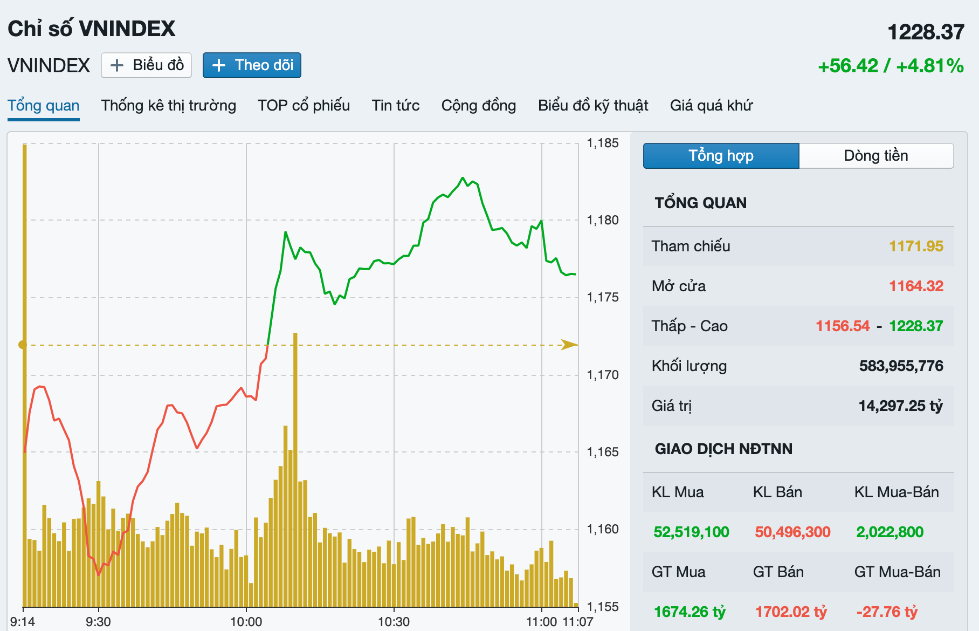Open the "Tin tức" tab
This screenshot has height=631, width=979.
(396, 105)
